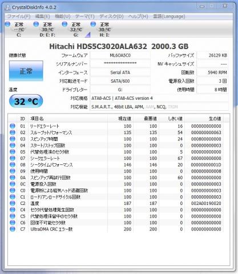Click the status orb for attribute 0A

(13, 178)
